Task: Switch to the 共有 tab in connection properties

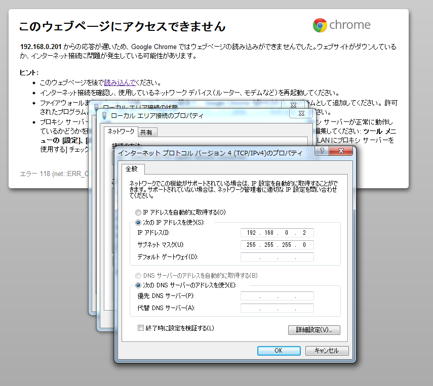Action: pos(146,133)
